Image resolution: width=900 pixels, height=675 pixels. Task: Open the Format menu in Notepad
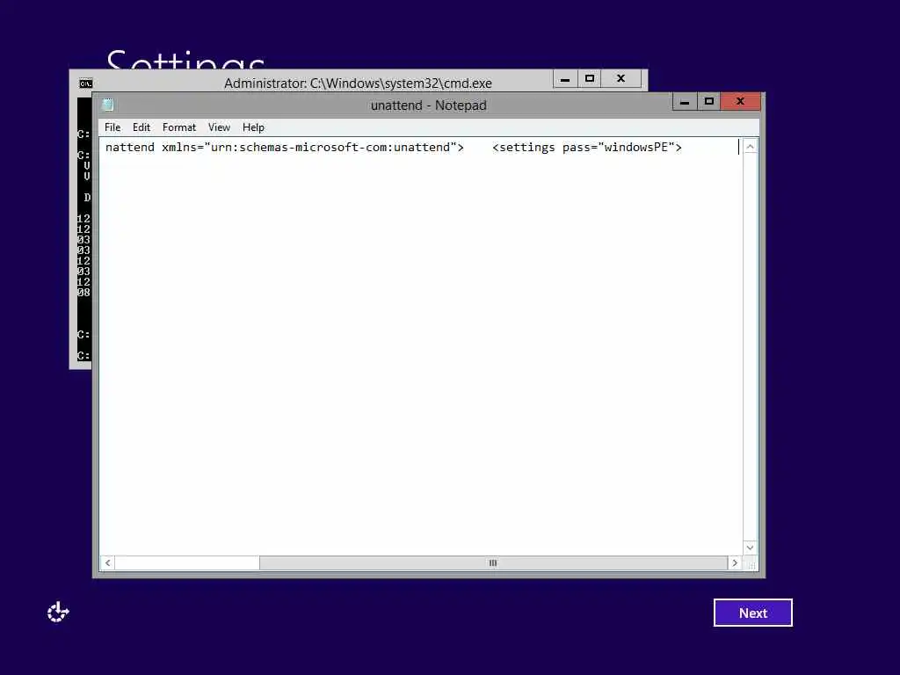coord(179,127)
